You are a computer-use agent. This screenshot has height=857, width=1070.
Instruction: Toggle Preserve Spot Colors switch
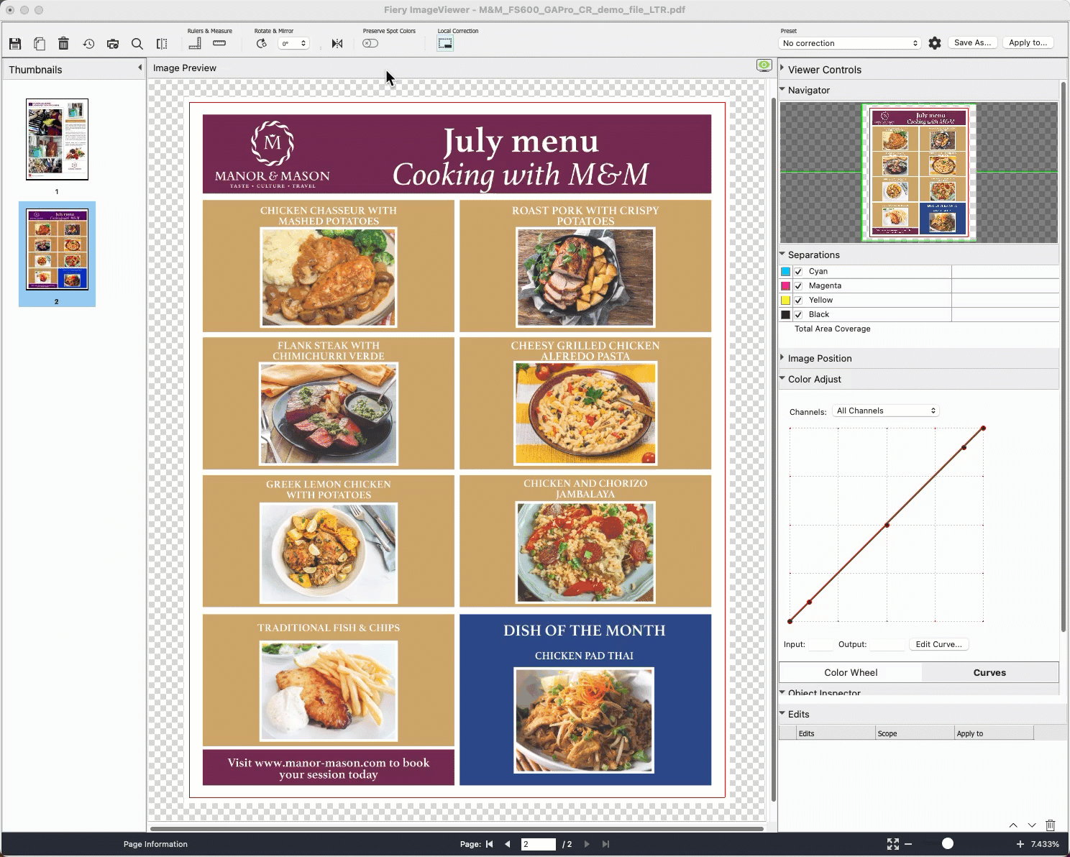click(370, 43)
